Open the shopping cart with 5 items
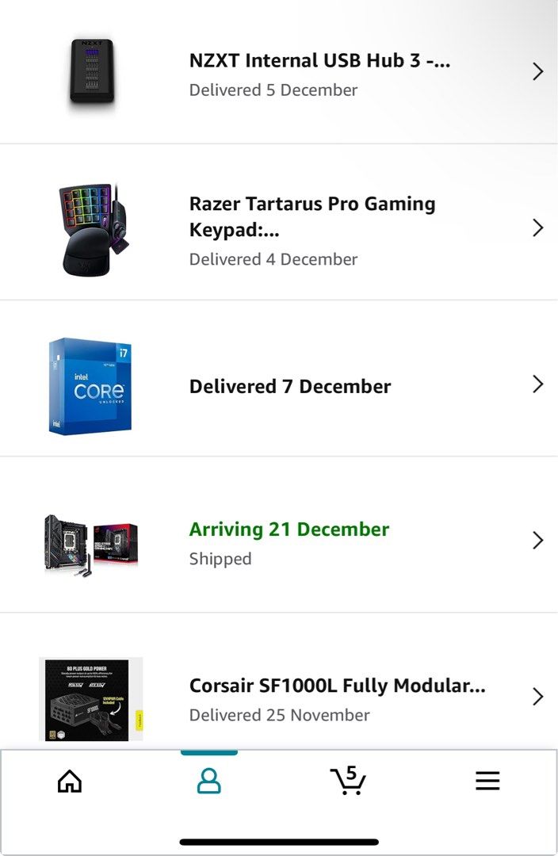The image size is (558, 856). pyautogui.click(x=348, y=780)
